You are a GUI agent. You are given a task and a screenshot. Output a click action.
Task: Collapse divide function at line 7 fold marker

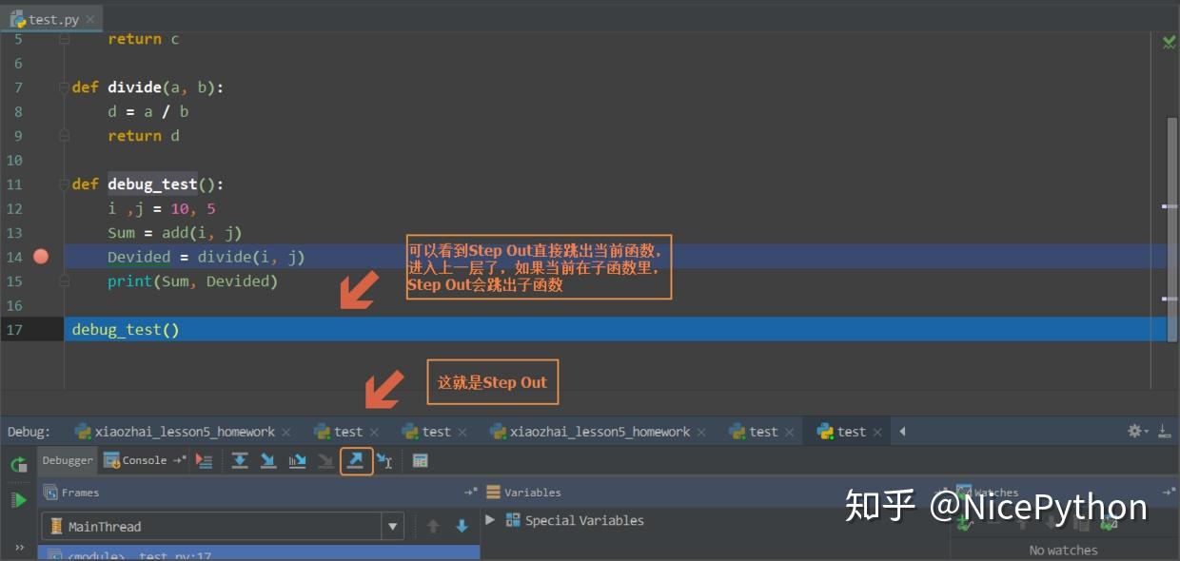64,87
